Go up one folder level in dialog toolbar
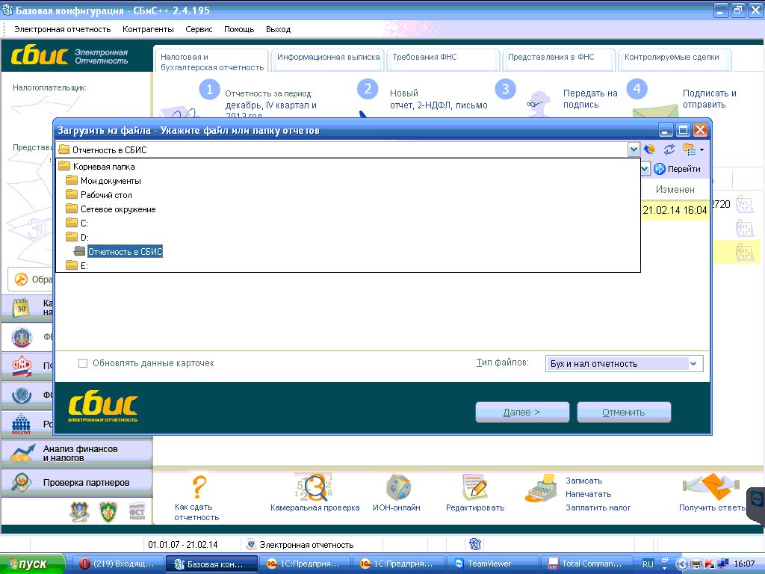The image size is (765, 574). [x=649, y=149]
